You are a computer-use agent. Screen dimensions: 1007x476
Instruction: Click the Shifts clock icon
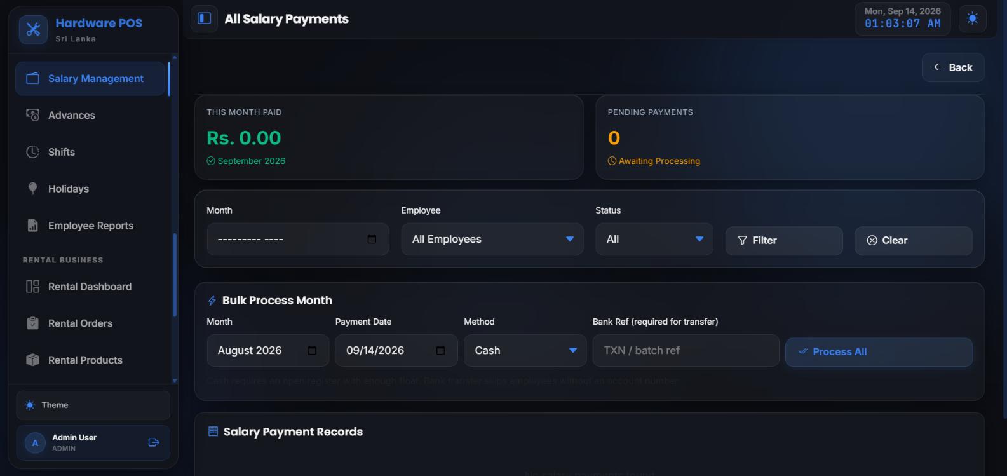tap(32, 152)
